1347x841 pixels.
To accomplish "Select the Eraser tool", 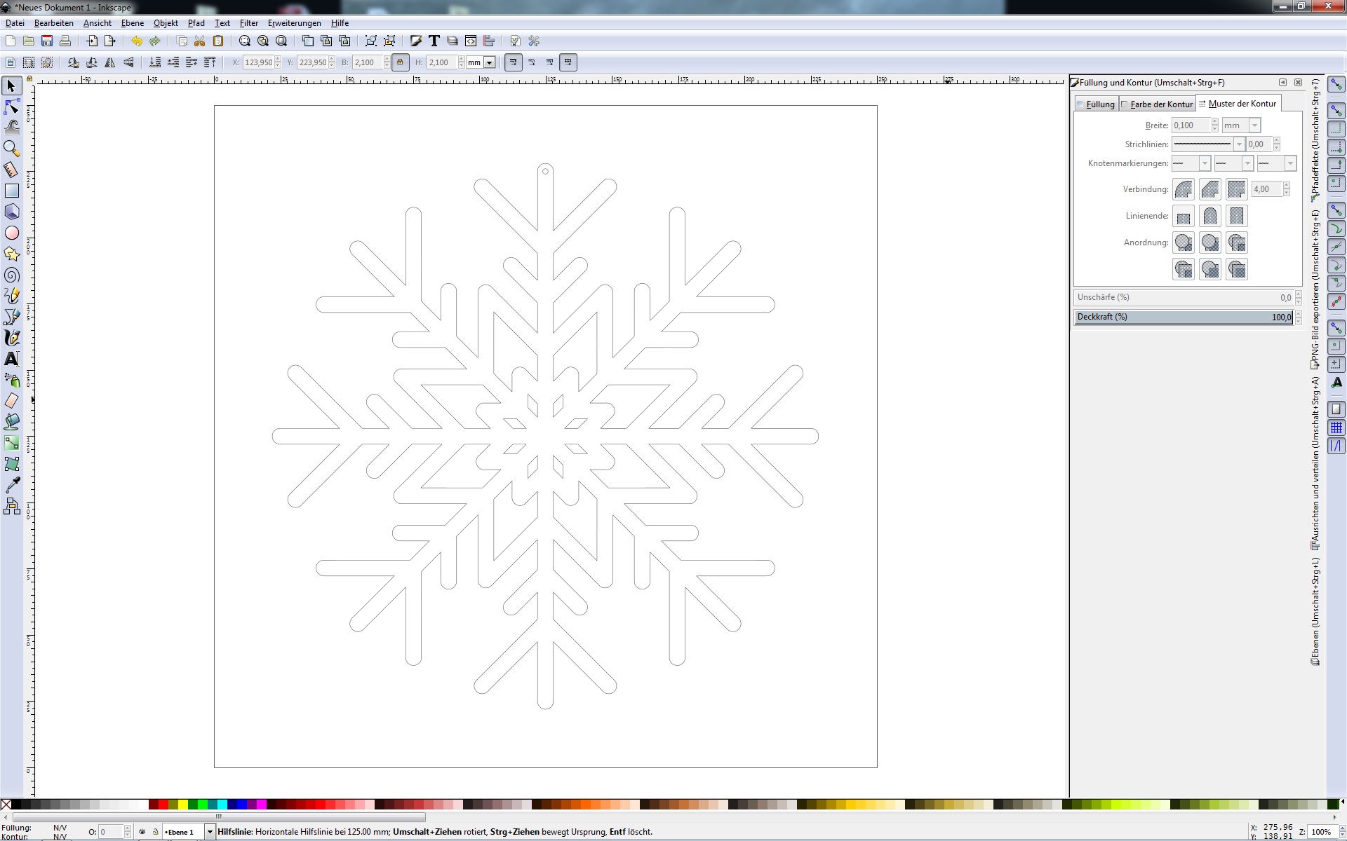I will point(11,401).
